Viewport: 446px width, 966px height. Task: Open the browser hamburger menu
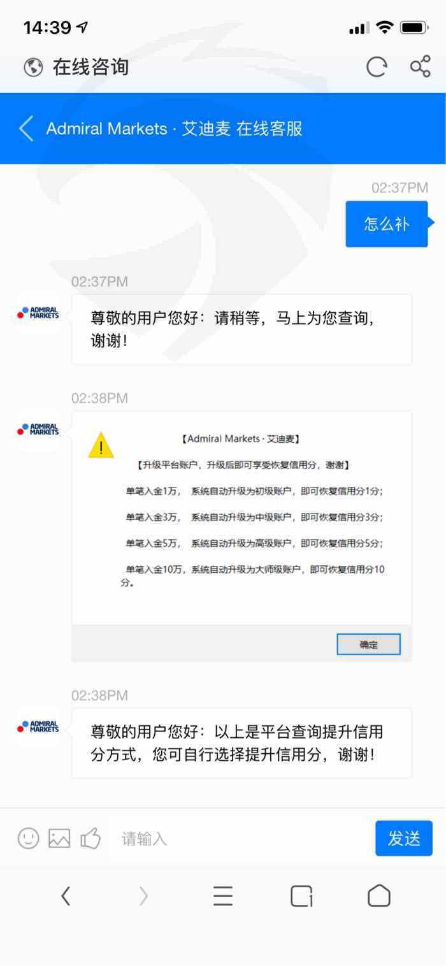[223, 897]
